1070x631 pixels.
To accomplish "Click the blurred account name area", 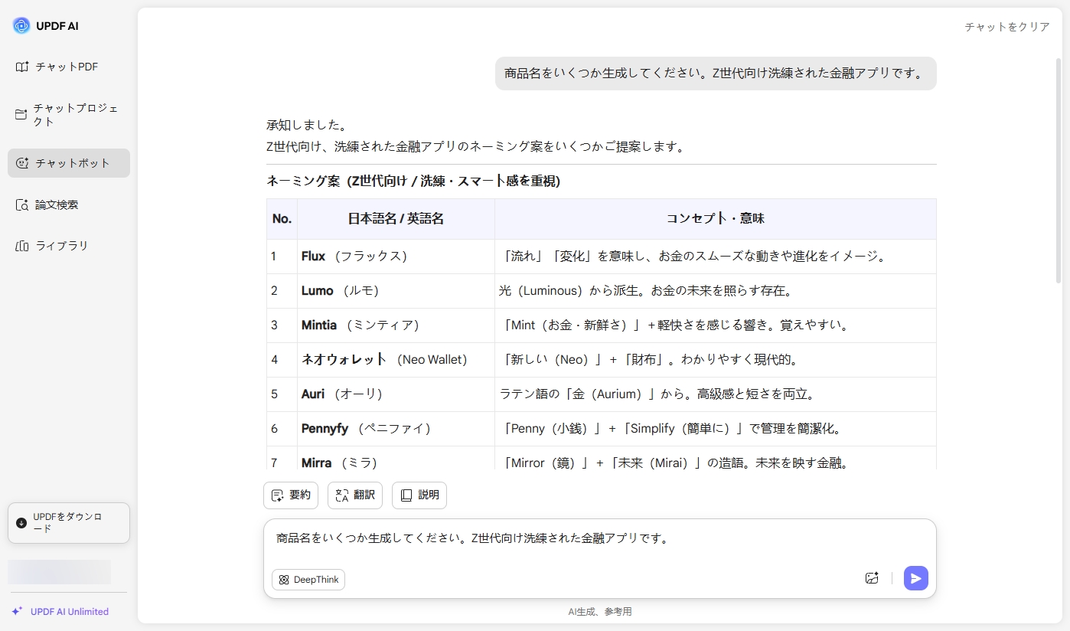I will pos(60,572).
